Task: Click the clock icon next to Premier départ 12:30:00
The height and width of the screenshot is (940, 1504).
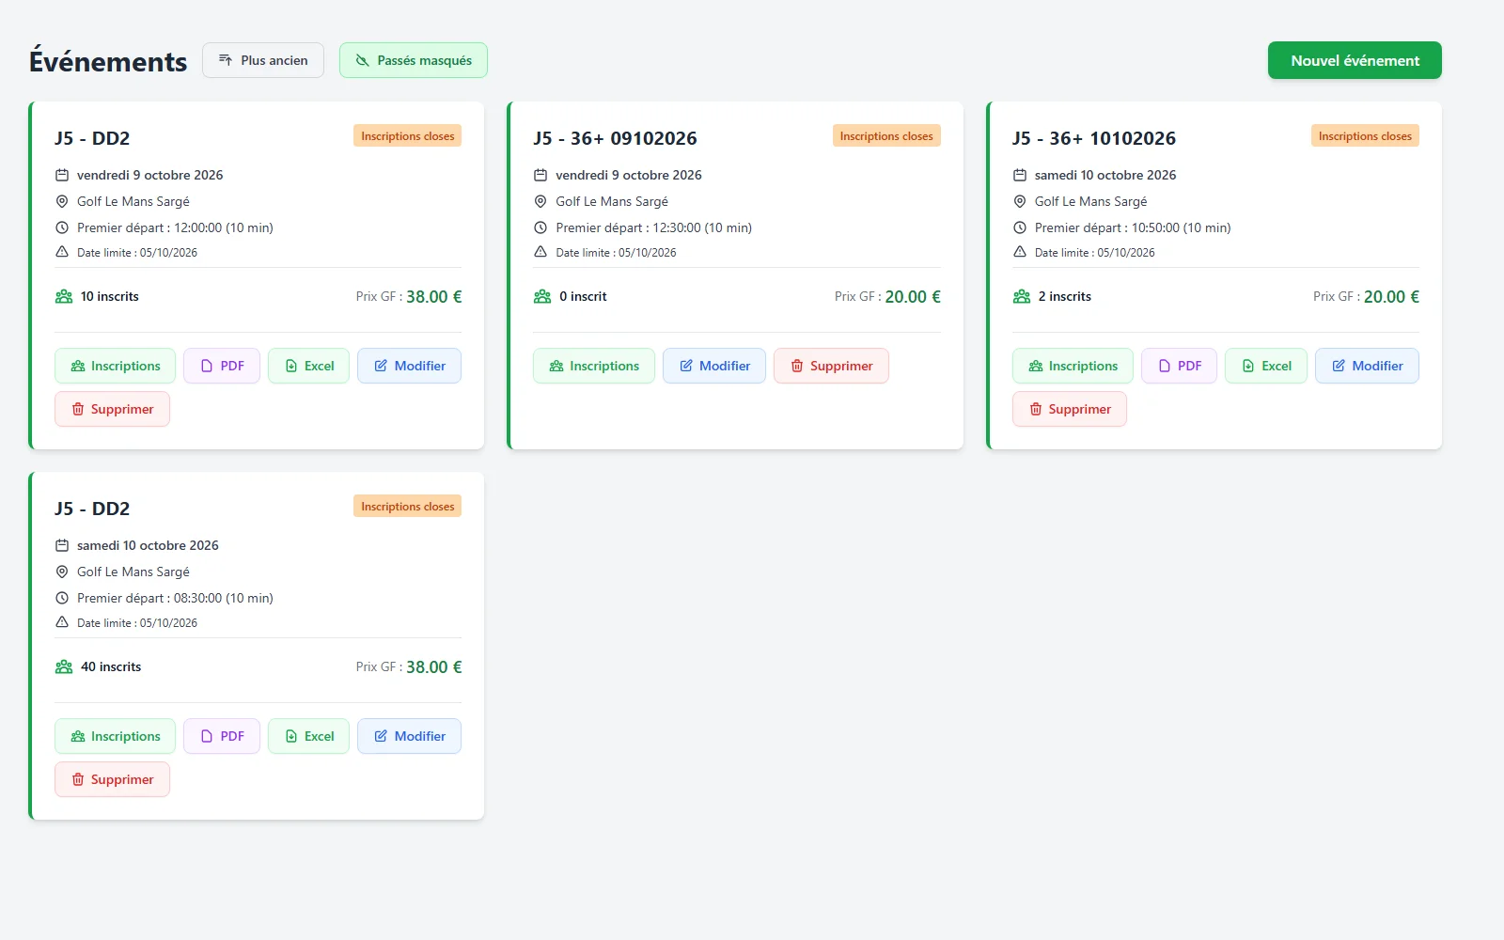Action: coord(540,227)
